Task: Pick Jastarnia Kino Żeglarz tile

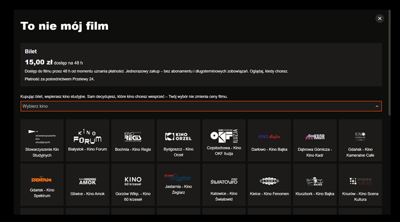Action: (178, 185)
